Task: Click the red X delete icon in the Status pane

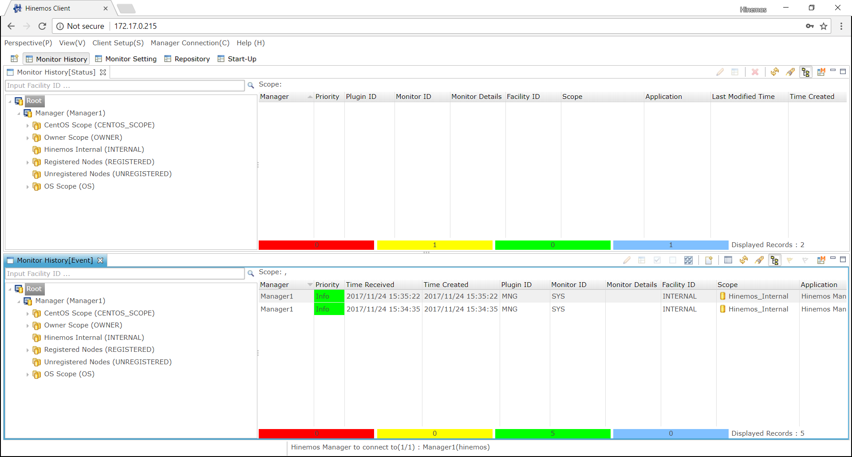Action: point(755,72)
